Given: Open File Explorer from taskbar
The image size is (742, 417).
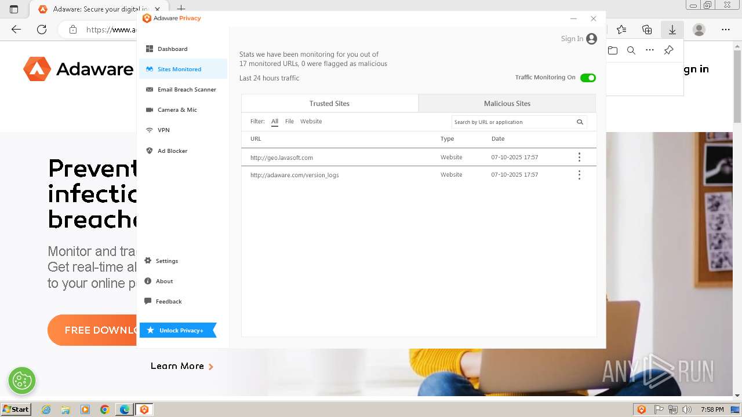Looking at the screenshot, I should click(x=66, y=409).
